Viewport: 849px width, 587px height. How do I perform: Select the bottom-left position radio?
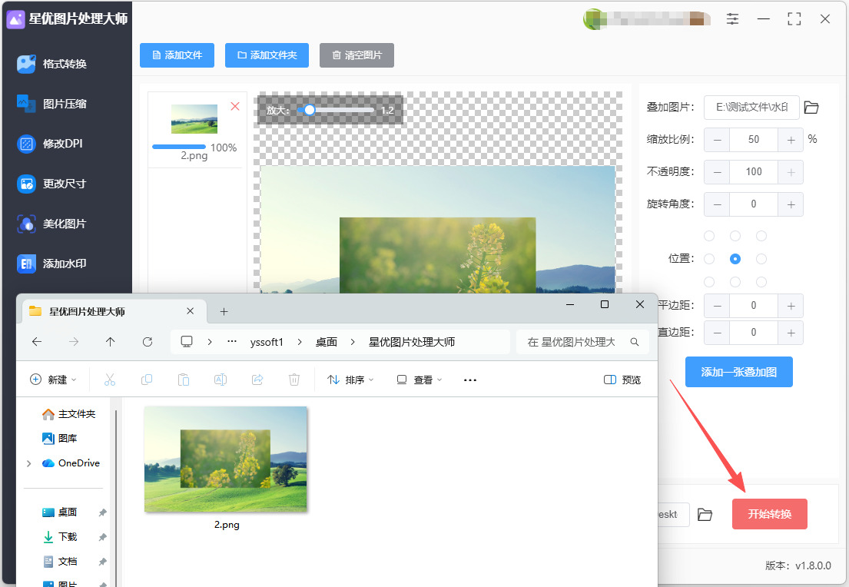coord(709,282)
